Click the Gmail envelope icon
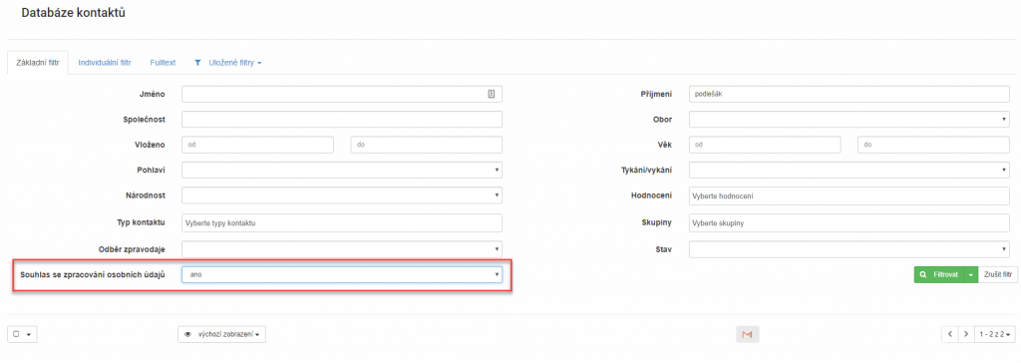 (748, 334)
